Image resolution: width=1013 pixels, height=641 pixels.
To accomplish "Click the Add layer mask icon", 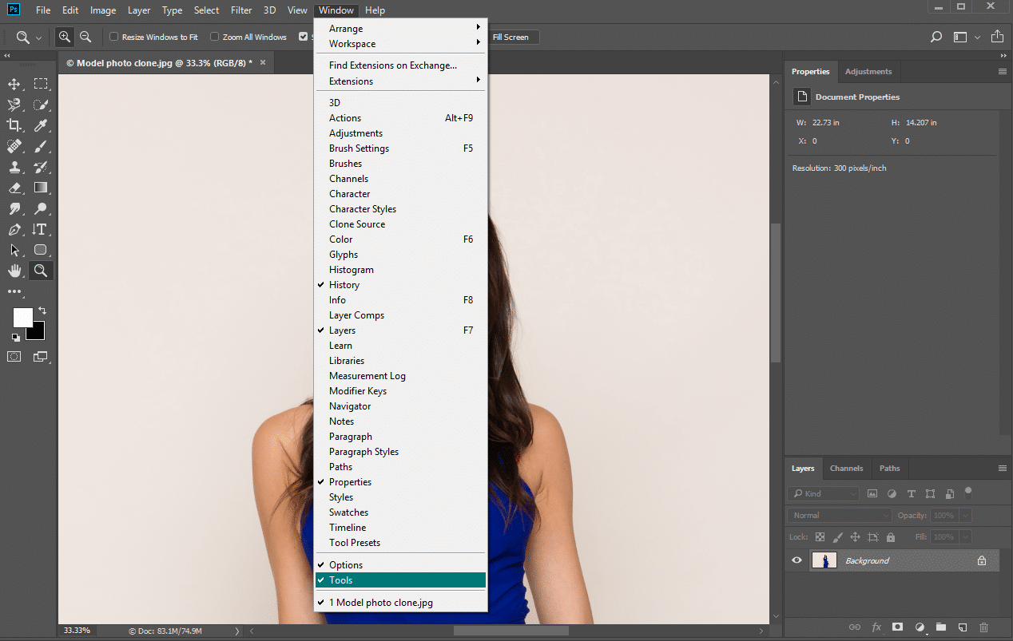I will click(x=897, y=627).
